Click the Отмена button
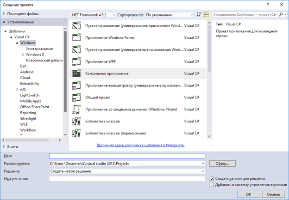Screen dimensions: 289x200 (x=273, y=194)
